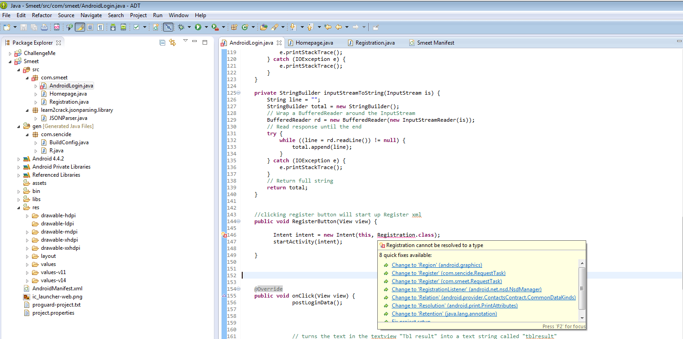Click the Search flashlight toolbar icon
The image size is (683, 339).
[274, 27]
